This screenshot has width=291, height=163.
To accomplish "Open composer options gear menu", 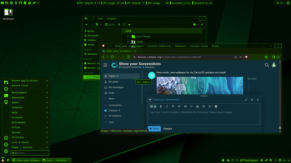I will pyautogui.click(x=216, y=106).
